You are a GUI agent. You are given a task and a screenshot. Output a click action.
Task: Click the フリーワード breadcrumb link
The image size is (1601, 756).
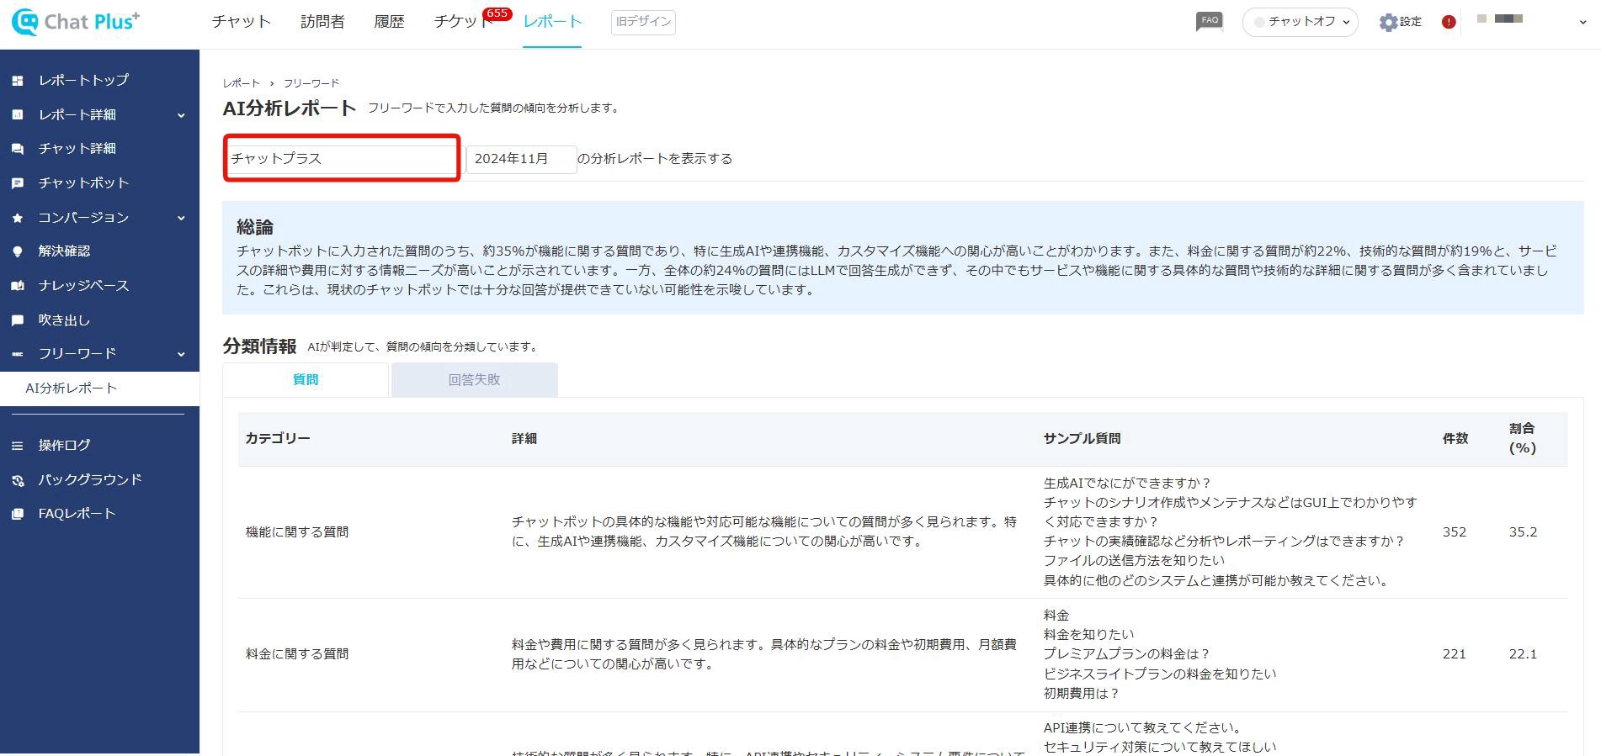click(x=311, y=83)
